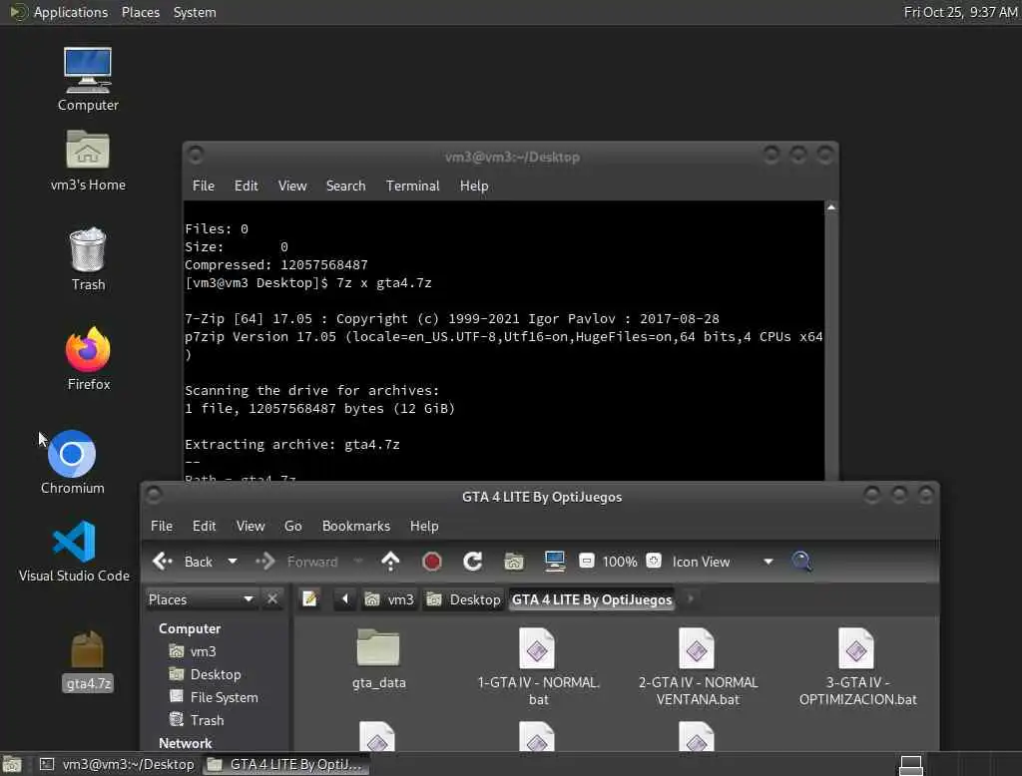Click the file manager window menu button

(x=153, y=496)
